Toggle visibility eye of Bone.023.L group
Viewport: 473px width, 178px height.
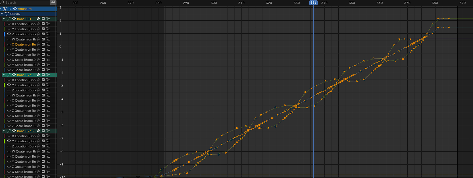(14, 75)
